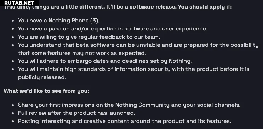Click the bullet before 'You have a passion'
263x129 pixels.
pos(13,29)
